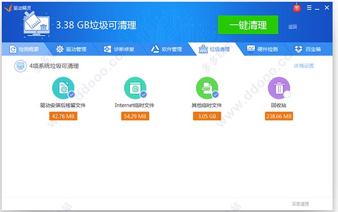The image size is (338, 212).
Task: Click the Internet临时文件 label
Action: tap(135, 105)
